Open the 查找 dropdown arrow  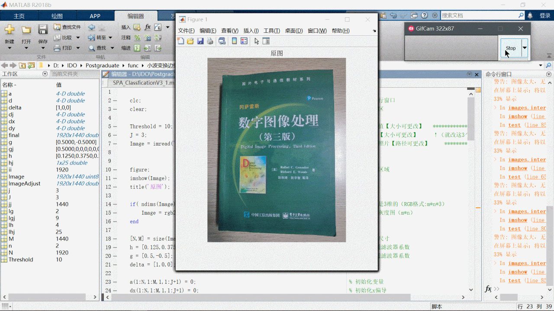[x=112, y=48]
